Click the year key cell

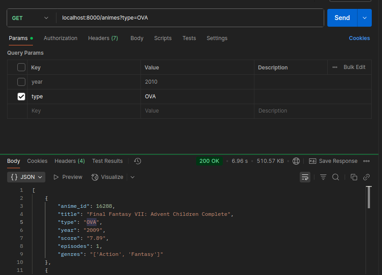click(x=84, y=82)
